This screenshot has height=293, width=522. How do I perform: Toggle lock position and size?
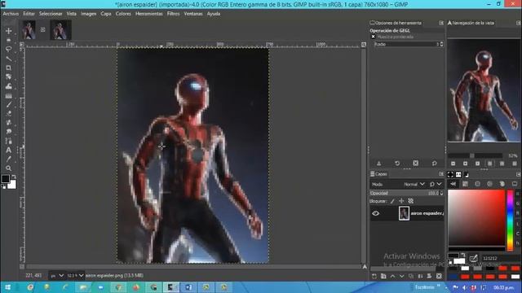point(401,201)
